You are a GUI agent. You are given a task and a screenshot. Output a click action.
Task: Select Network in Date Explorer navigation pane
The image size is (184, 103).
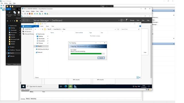(40, 52)
